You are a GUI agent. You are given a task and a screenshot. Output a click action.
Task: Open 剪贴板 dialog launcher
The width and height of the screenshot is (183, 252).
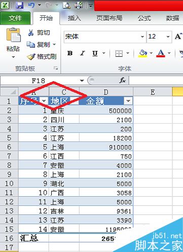56,68
